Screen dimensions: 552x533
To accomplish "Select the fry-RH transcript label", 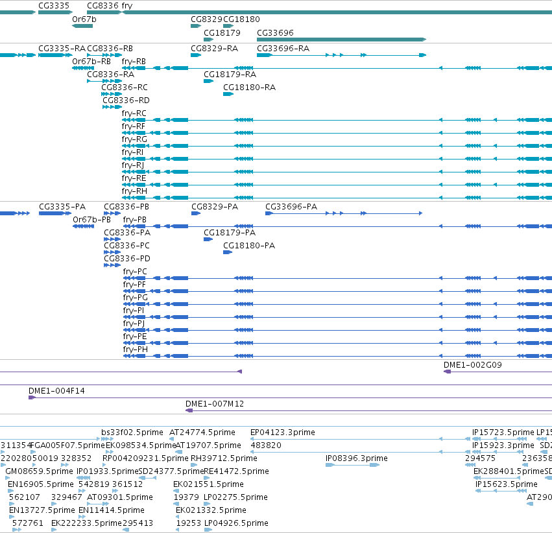I will click(x=134, y=191).
